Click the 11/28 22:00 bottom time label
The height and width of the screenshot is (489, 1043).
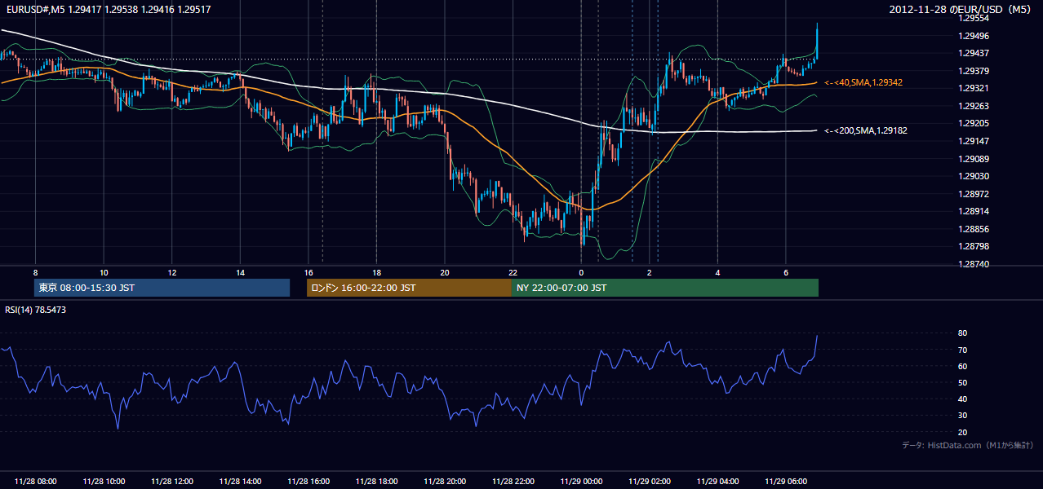513,482
